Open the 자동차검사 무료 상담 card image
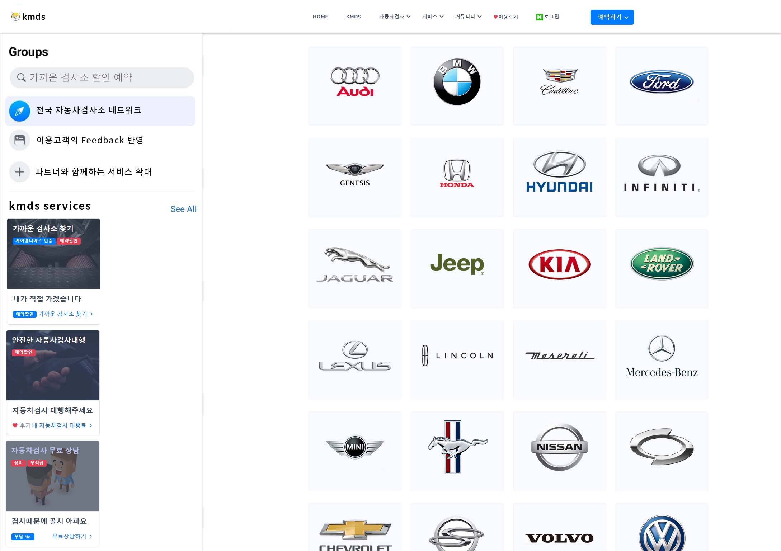This screenshot has width=781, height=551. pyautogui.click(x=52, y=476)
